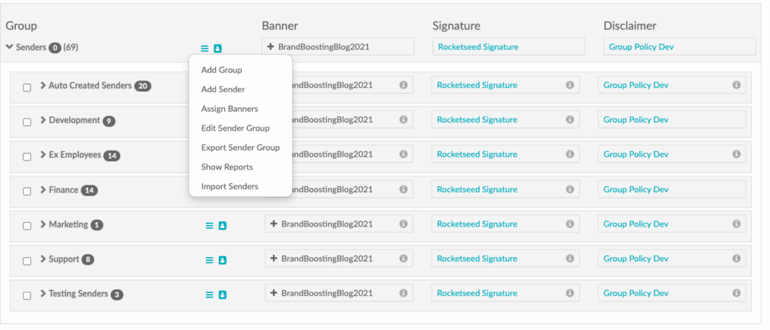Click the sender icon in Support row
Screen dimensions: 770x330
tap(223, 260)
